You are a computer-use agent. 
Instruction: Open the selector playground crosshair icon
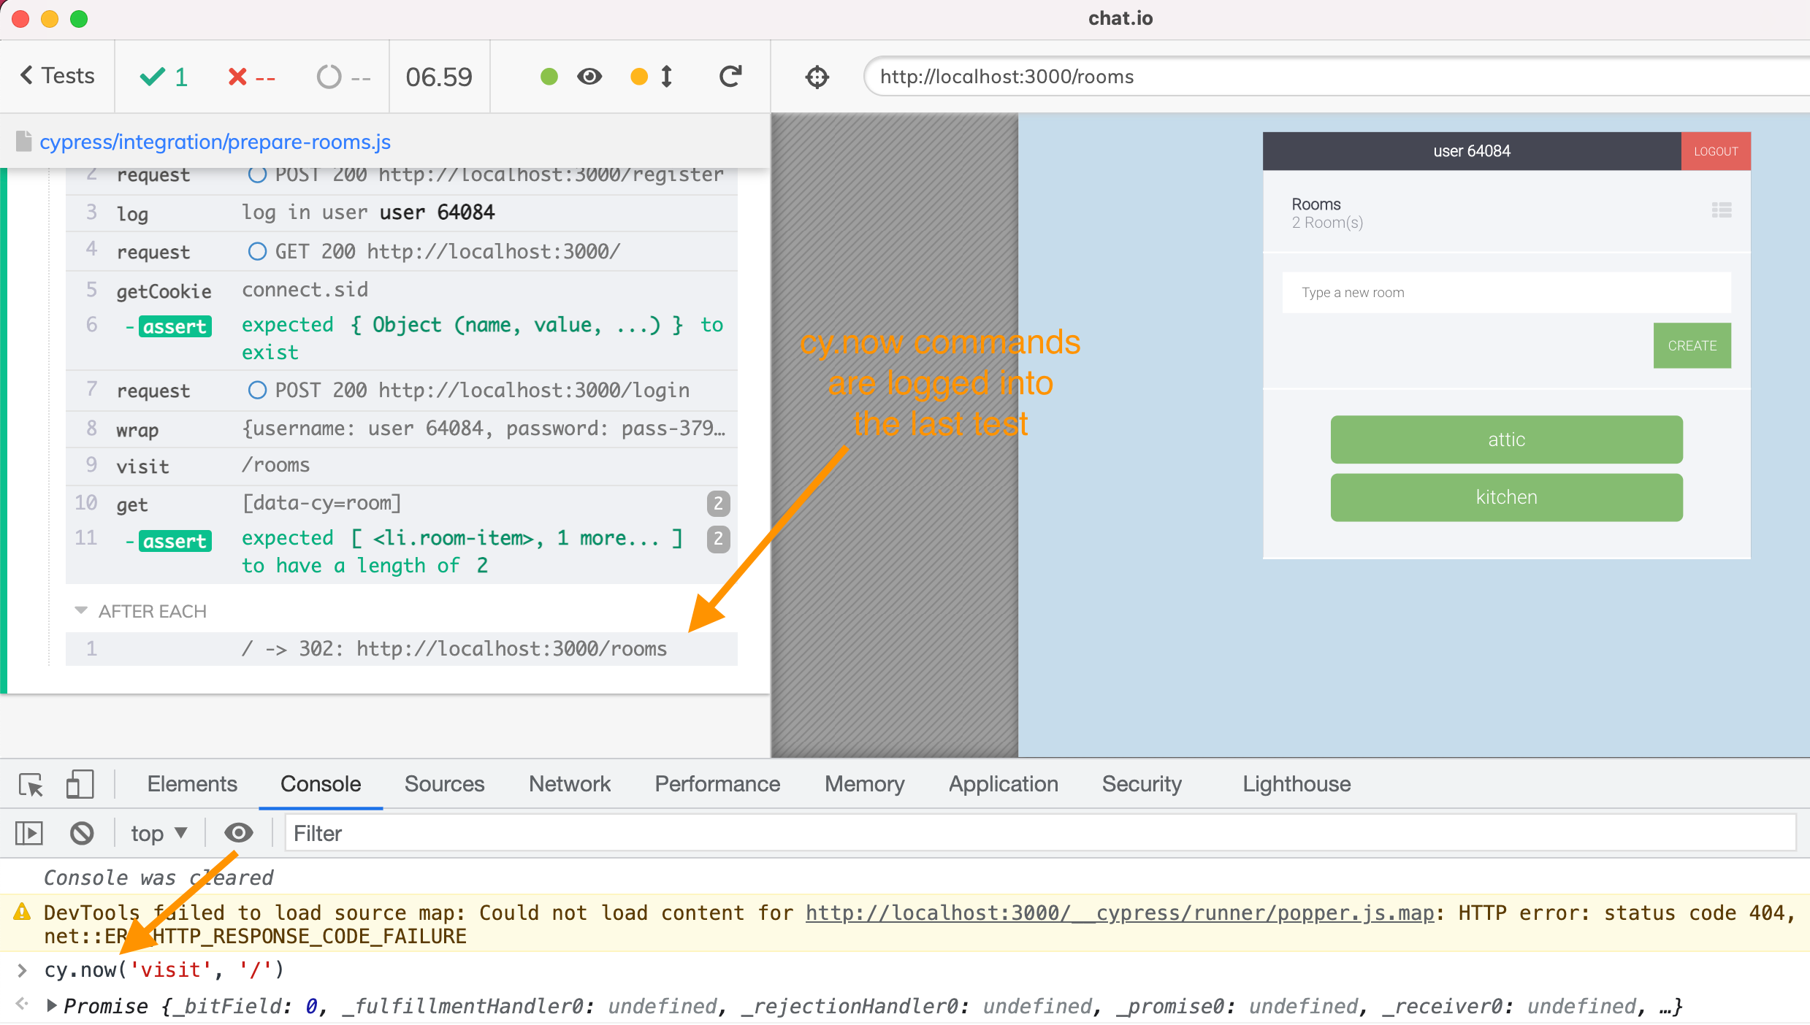[817, 77]
